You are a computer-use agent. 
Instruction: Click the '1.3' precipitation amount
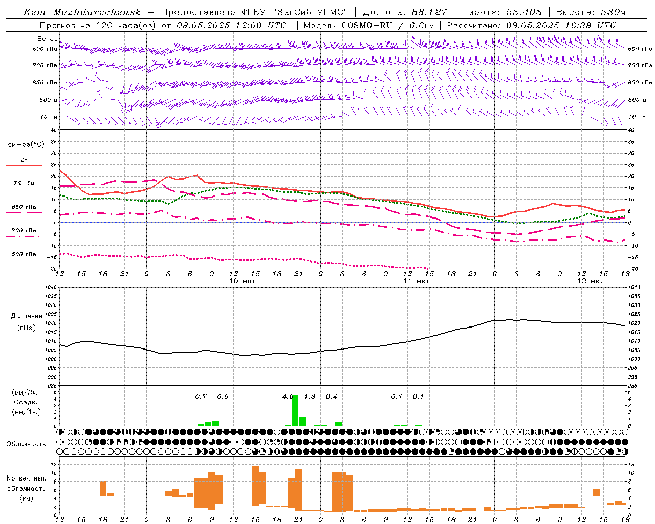click(310, 397)
